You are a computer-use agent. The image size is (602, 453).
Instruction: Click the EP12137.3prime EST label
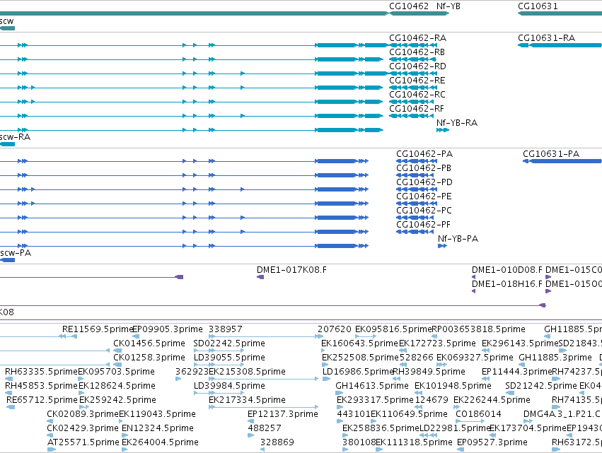click(x=283, y=414)
